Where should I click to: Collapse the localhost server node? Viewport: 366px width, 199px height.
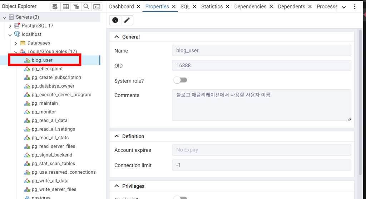click(x=10, y=35)
